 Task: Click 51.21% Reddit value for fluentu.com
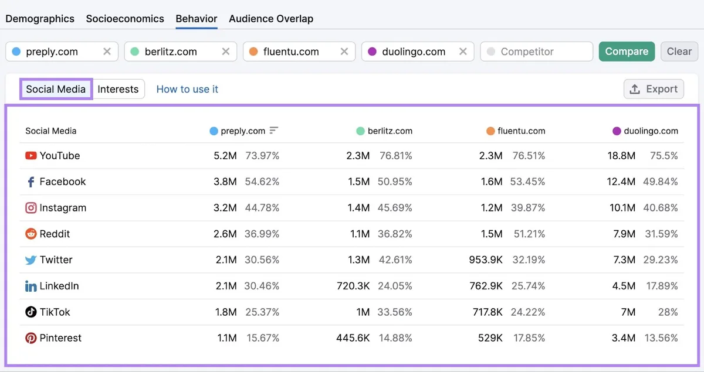pos(528,234)
